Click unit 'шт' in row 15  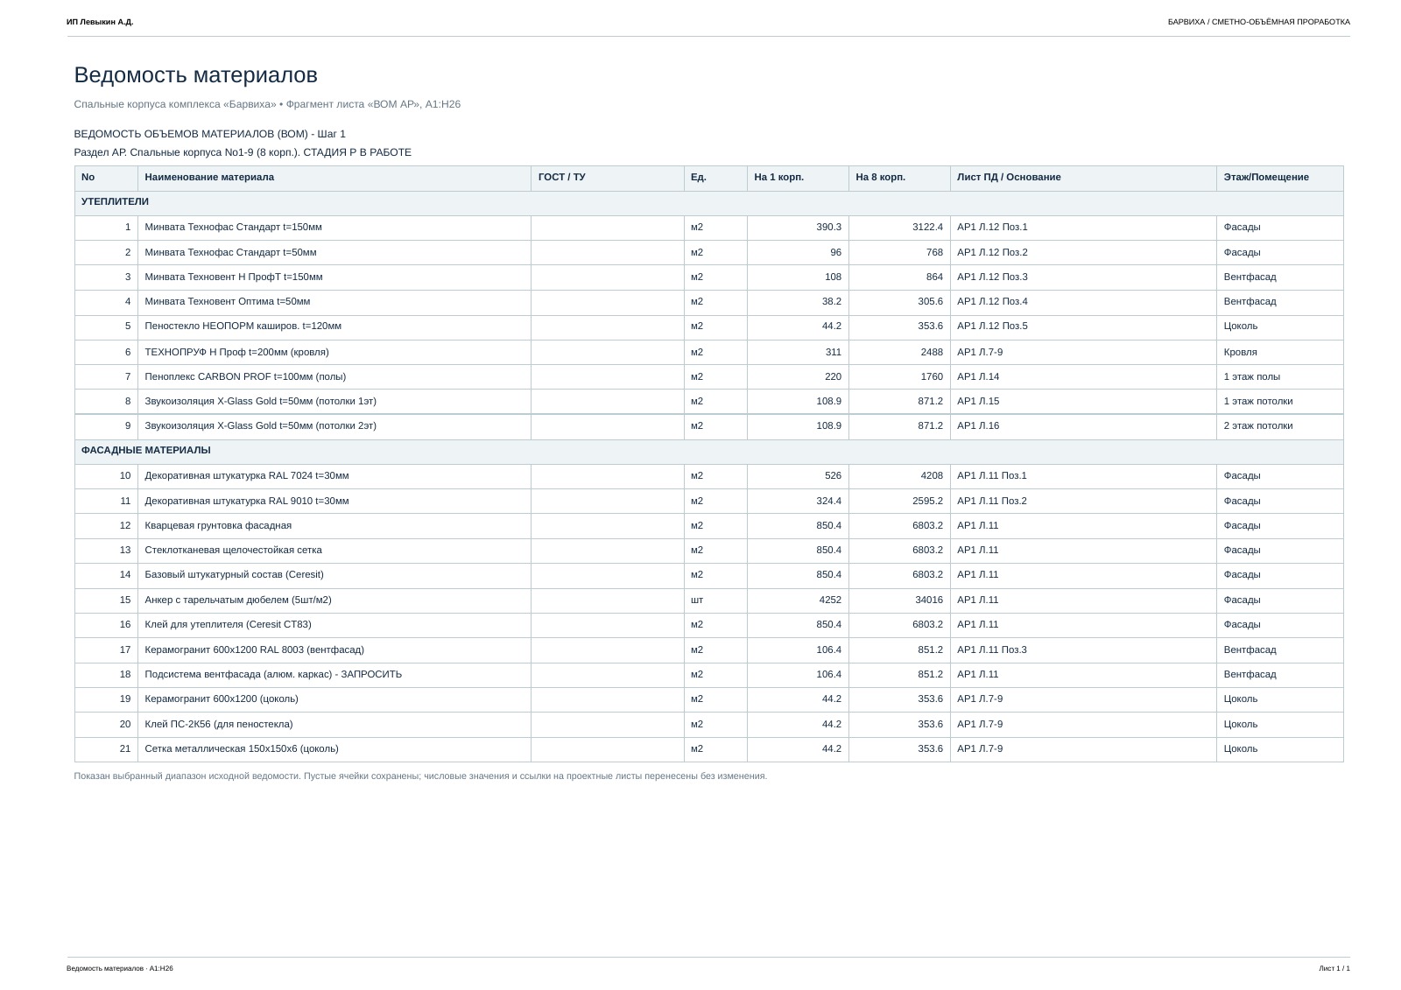697,600
